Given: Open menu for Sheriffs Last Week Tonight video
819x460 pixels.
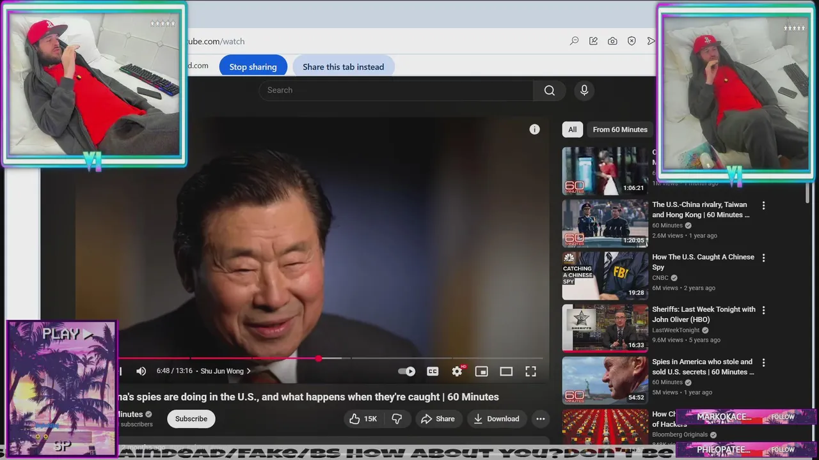Looking at the screenshot, I should tap(763, 310).
